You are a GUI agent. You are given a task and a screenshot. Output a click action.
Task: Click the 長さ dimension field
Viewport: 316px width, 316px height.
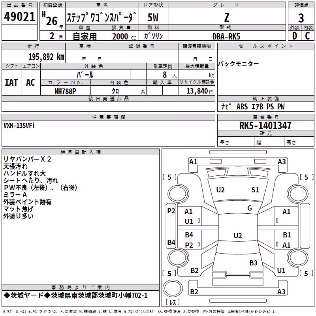236,142
